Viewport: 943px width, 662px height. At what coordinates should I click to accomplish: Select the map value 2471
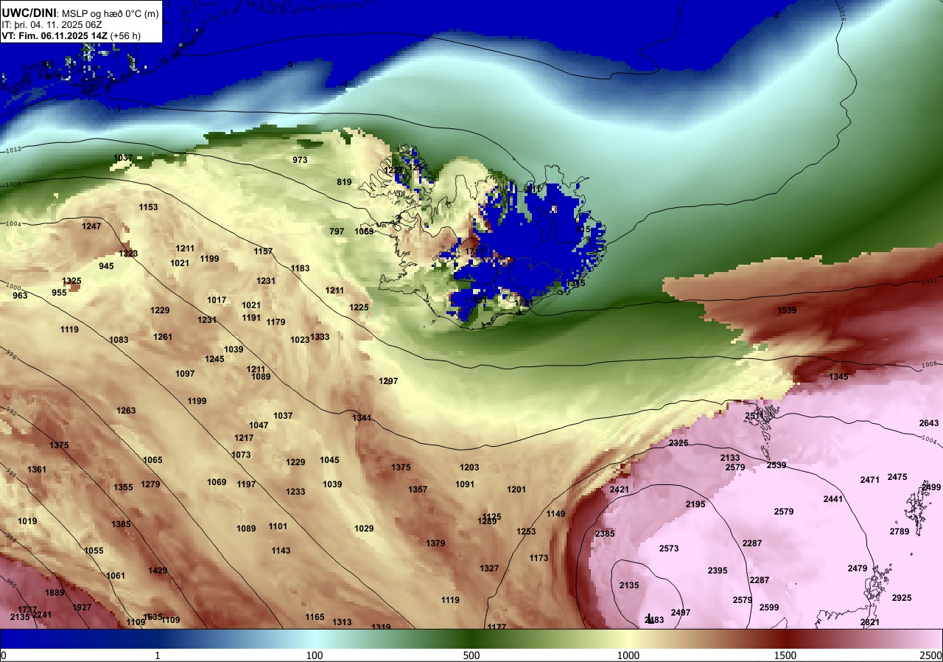(870, 480)
